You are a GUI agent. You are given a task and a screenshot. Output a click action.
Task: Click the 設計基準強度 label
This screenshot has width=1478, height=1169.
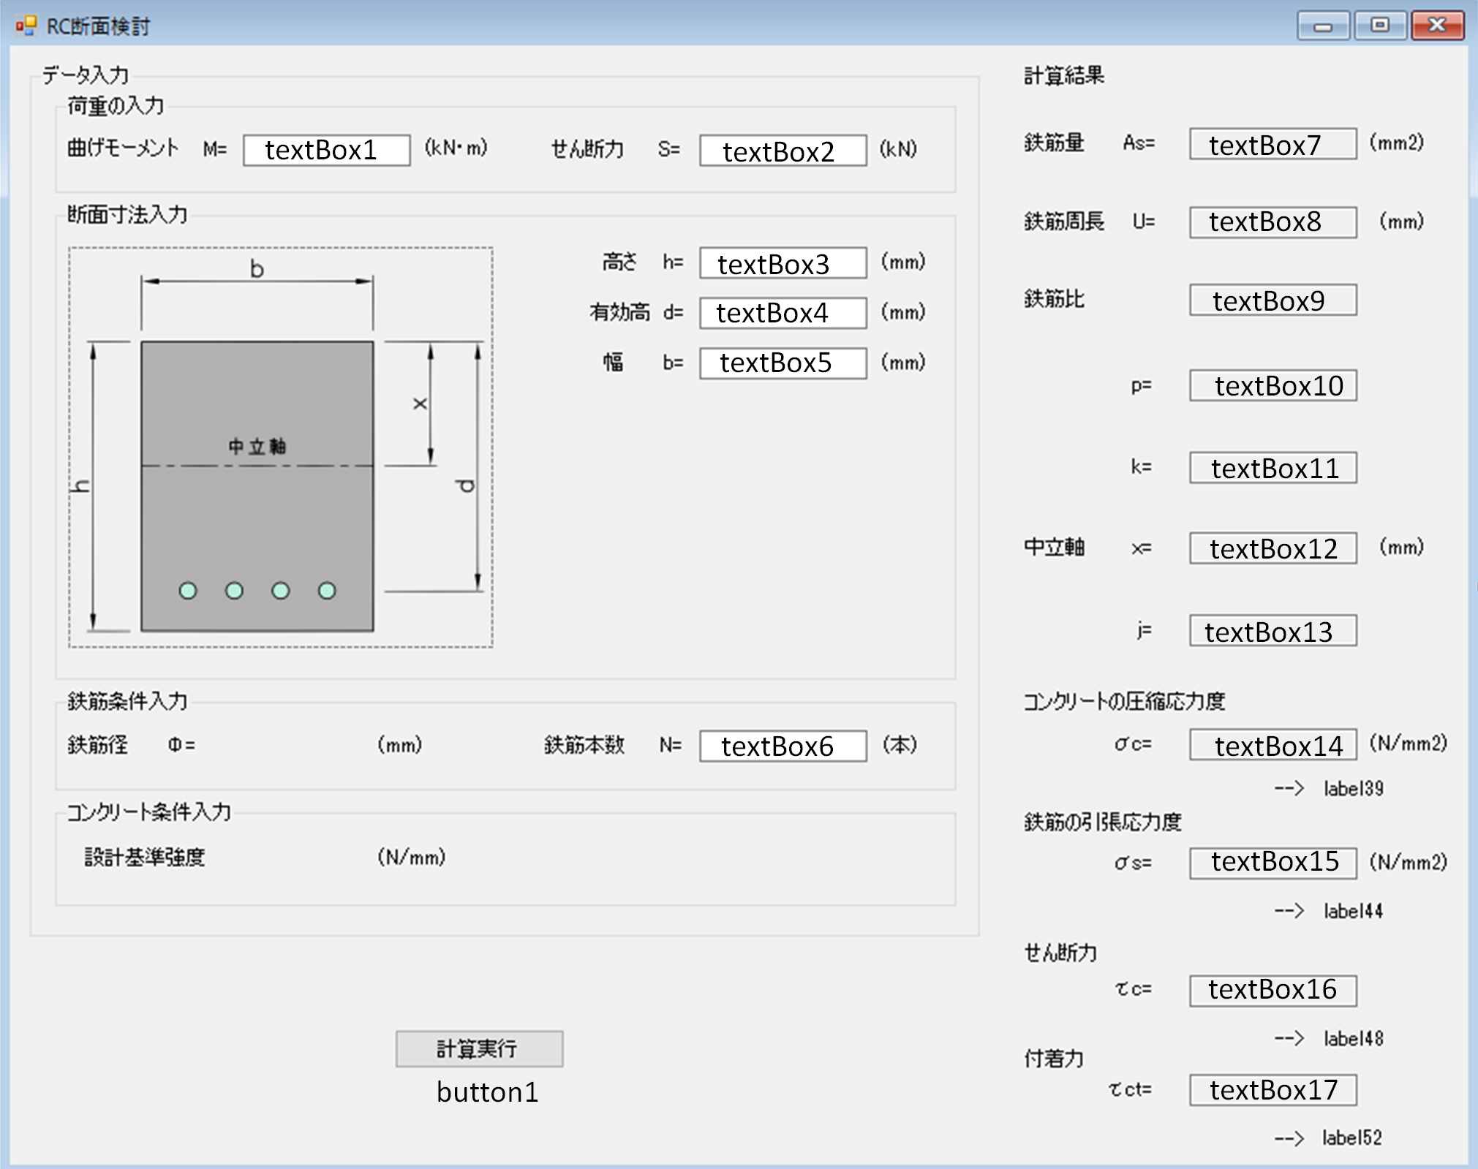(145, 857)
